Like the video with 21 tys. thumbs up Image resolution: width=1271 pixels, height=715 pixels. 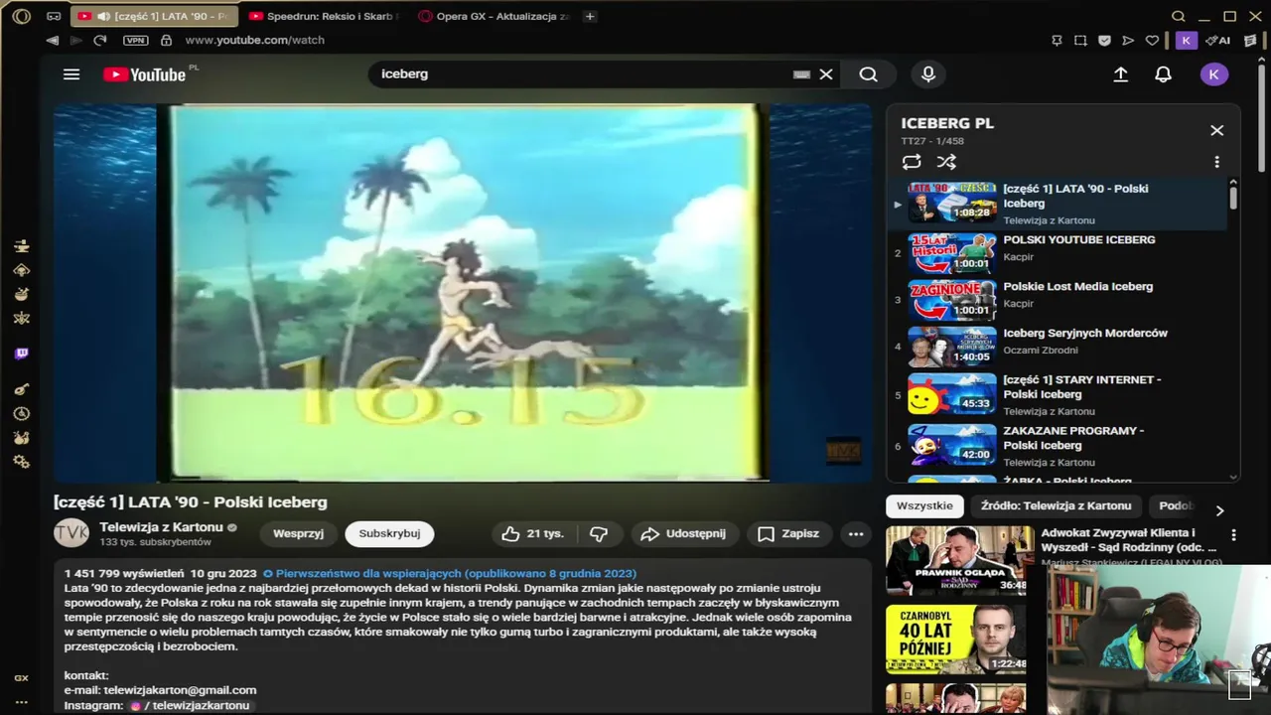click(x=533, y=534)
